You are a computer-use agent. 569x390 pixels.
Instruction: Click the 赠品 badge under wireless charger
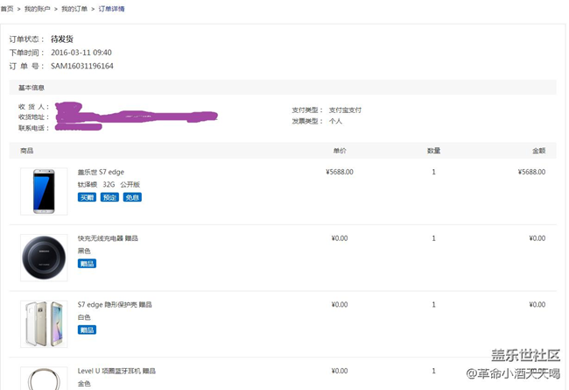(87, 263)
